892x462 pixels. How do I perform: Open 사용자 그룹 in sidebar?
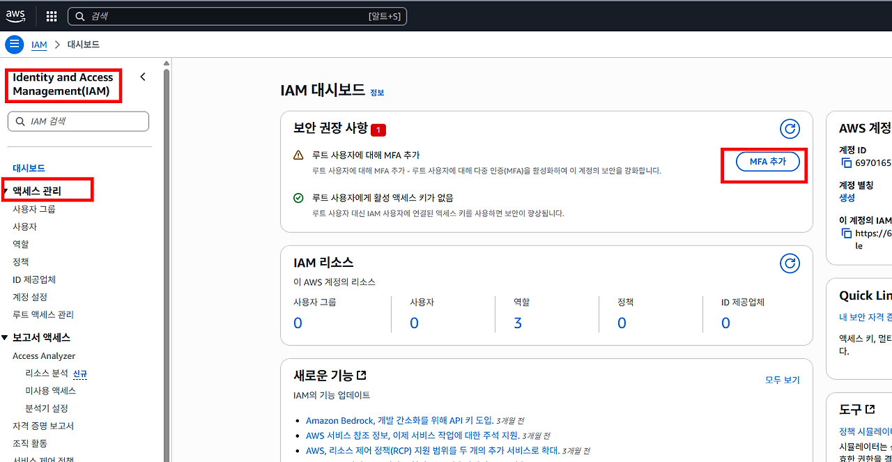click(x=33, y=209)
